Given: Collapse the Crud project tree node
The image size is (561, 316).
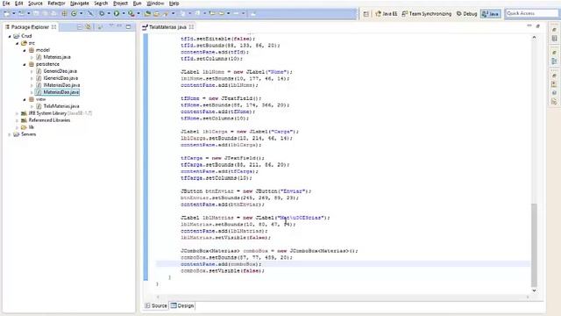Looking at the screenshot, I should click(x=10, y=36).
